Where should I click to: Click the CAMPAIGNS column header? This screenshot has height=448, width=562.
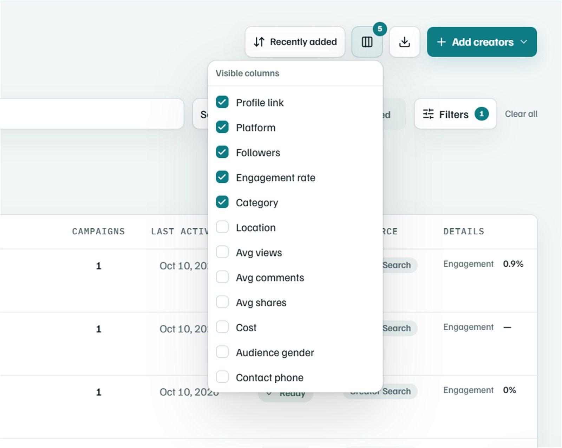(x=98, y=231)
